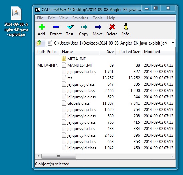Click the horizontal scrollbar thumb

tap(59, 156)
